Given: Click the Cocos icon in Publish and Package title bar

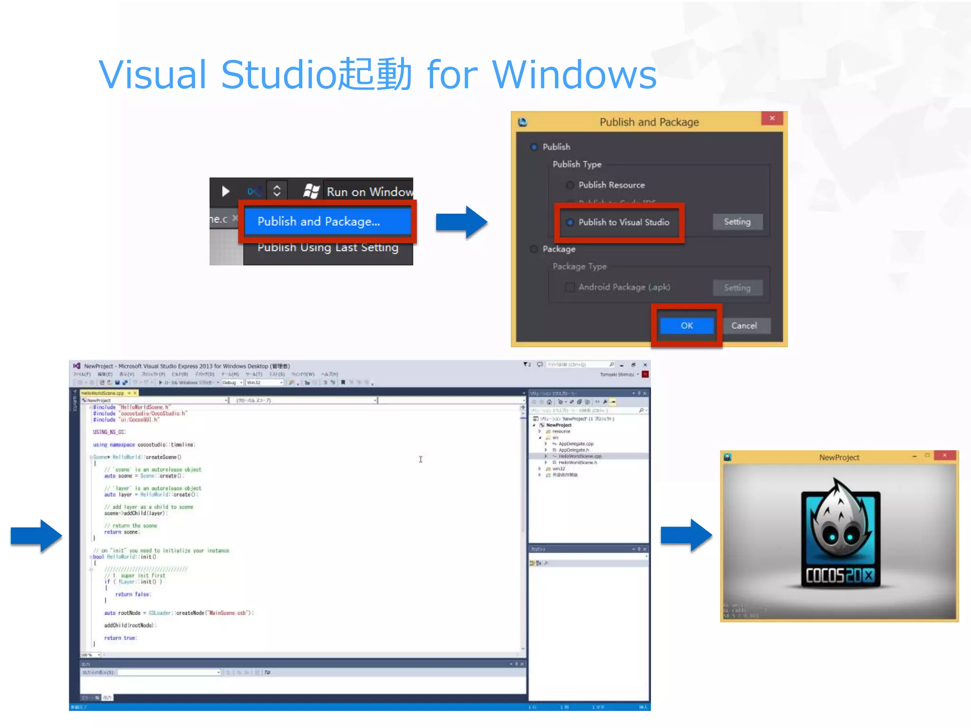Looking at the screenshot, I should (522, 122).
